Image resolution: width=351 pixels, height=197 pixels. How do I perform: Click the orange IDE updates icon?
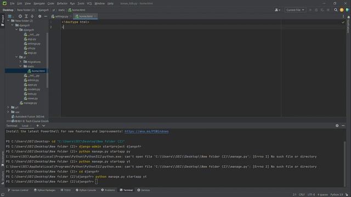point(342,10)
